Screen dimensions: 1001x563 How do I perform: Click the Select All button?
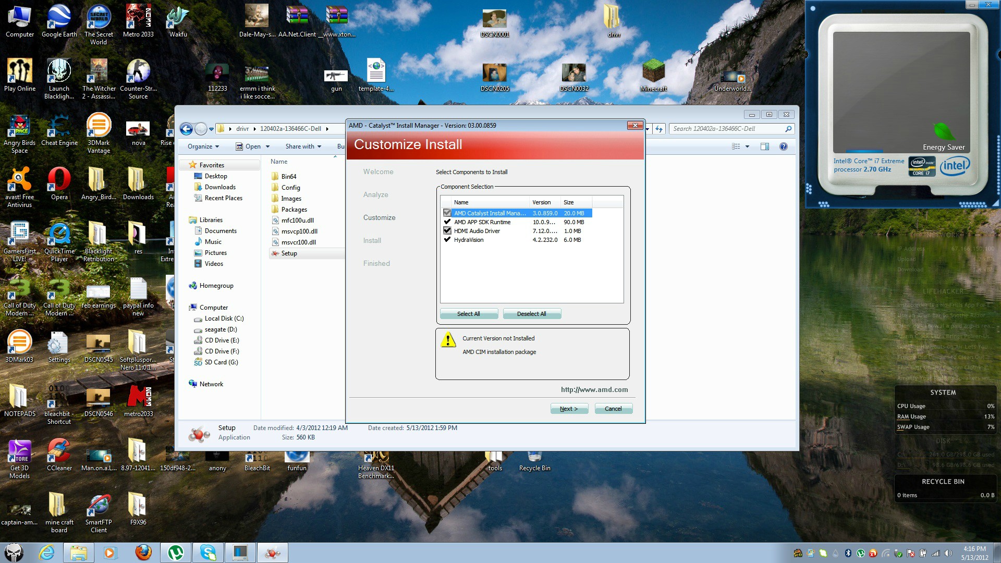[x=469, y=314]
